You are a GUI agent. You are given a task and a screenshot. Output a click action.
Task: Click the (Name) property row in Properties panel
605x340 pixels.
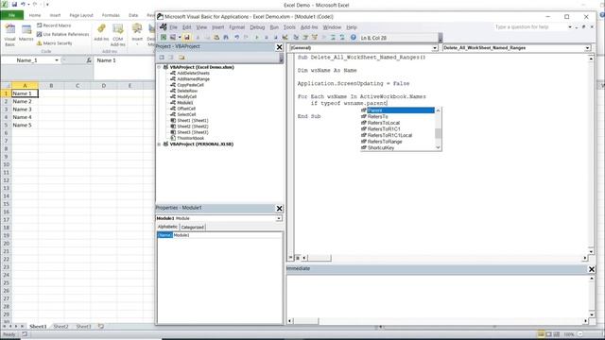pyautogui.click(x=219, y=235)
